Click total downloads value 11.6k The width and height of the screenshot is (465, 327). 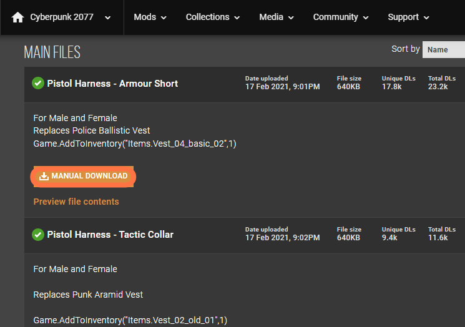click(438, 238)
